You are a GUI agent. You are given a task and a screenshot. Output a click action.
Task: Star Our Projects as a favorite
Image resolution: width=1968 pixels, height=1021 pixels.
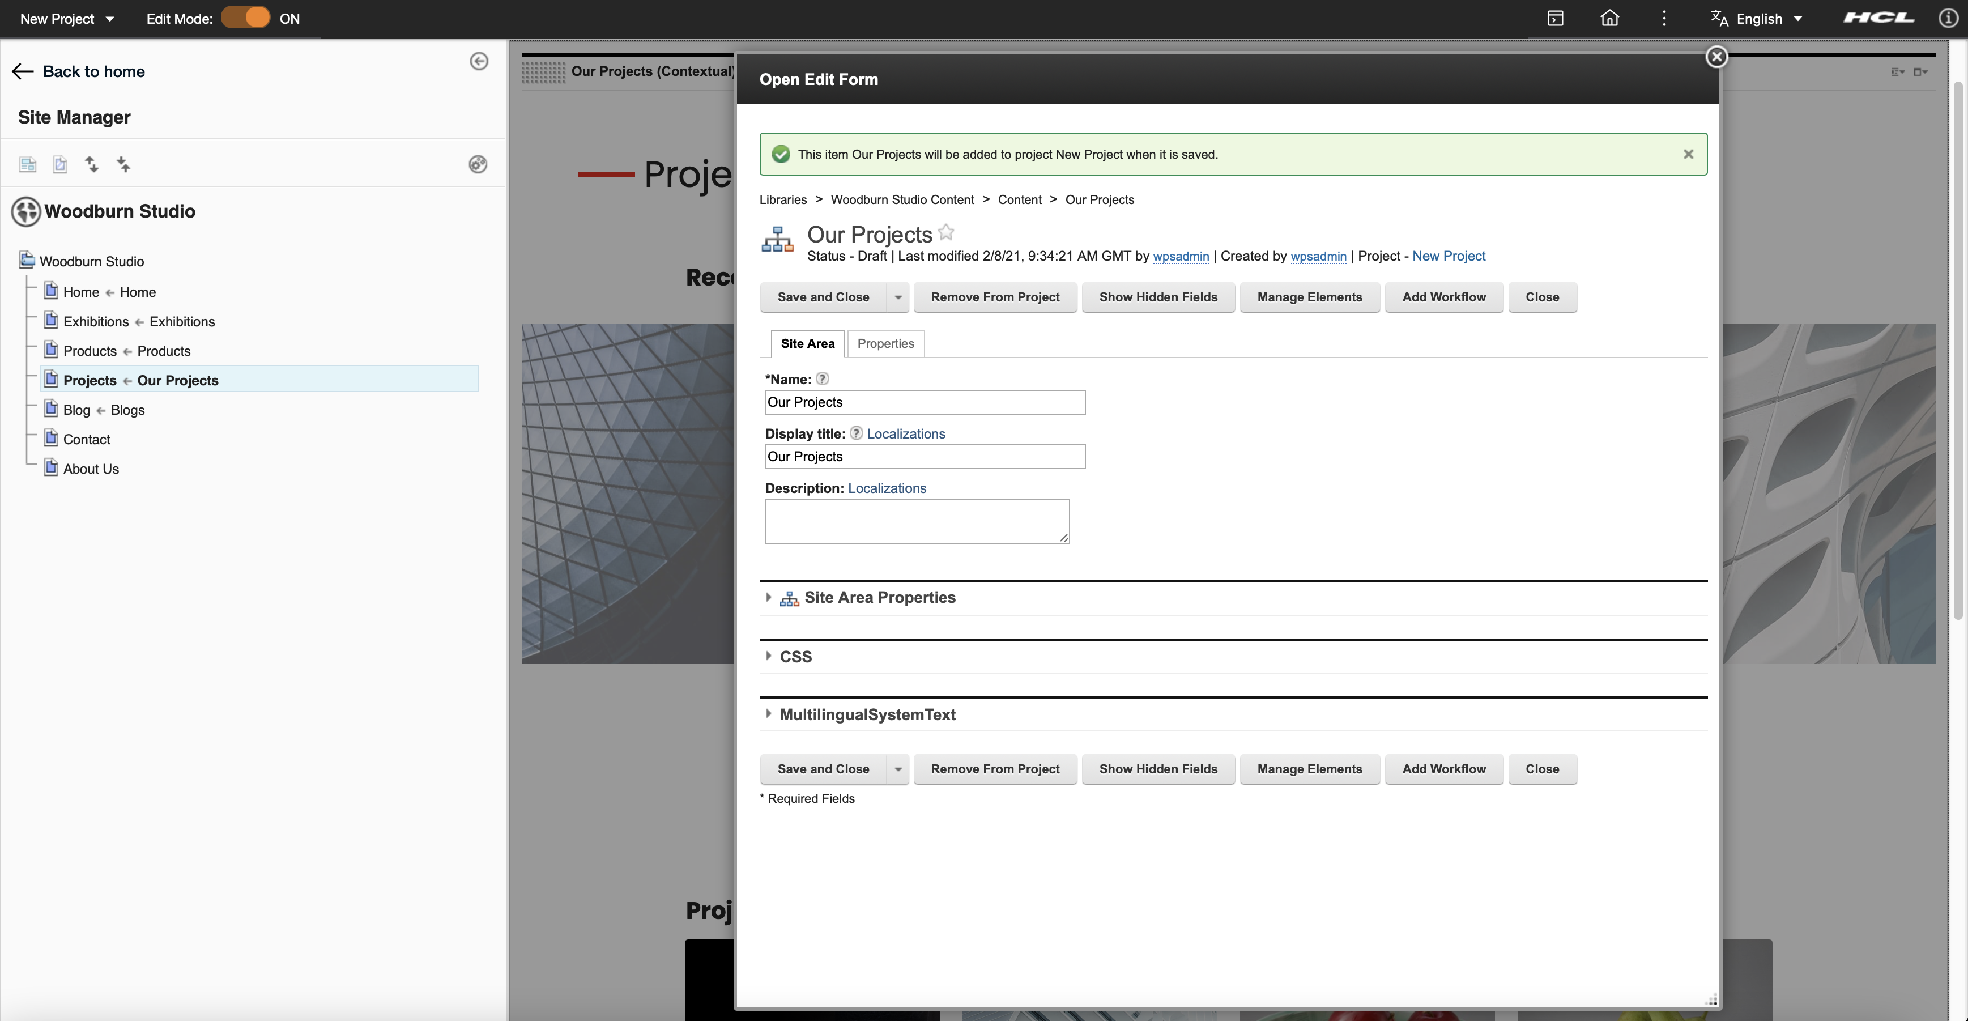(x=946, y=232)
